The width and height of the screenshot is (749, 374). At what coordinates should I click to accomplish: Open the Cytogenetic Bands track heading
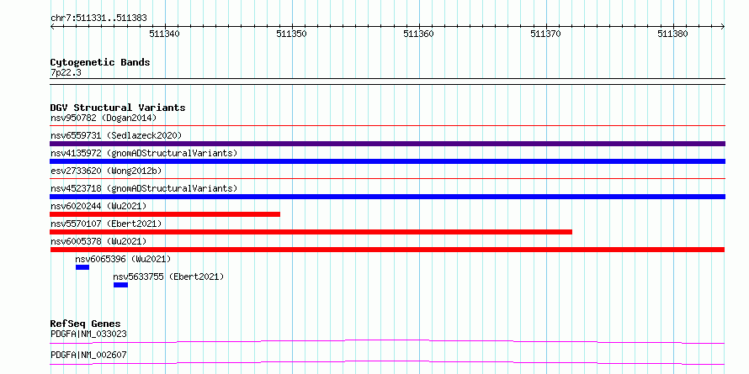100,62
